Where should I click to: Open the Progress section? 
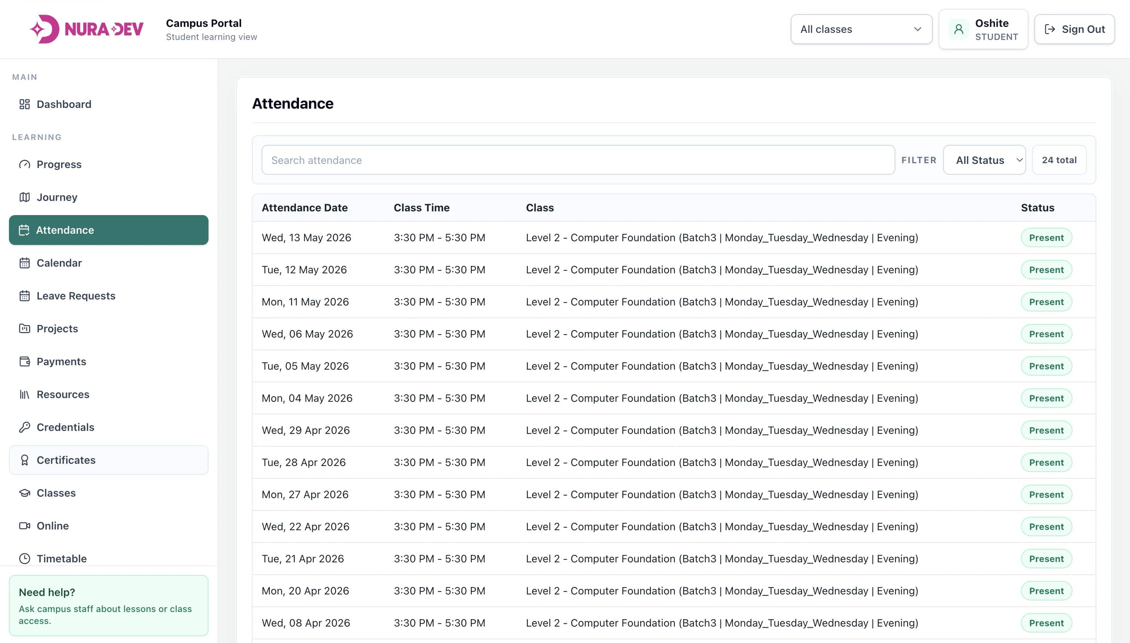[x=109, y=164]
